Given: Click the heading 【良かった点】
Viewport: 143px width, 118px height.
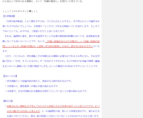Looking at the screenshot, I should pos(10,76).
